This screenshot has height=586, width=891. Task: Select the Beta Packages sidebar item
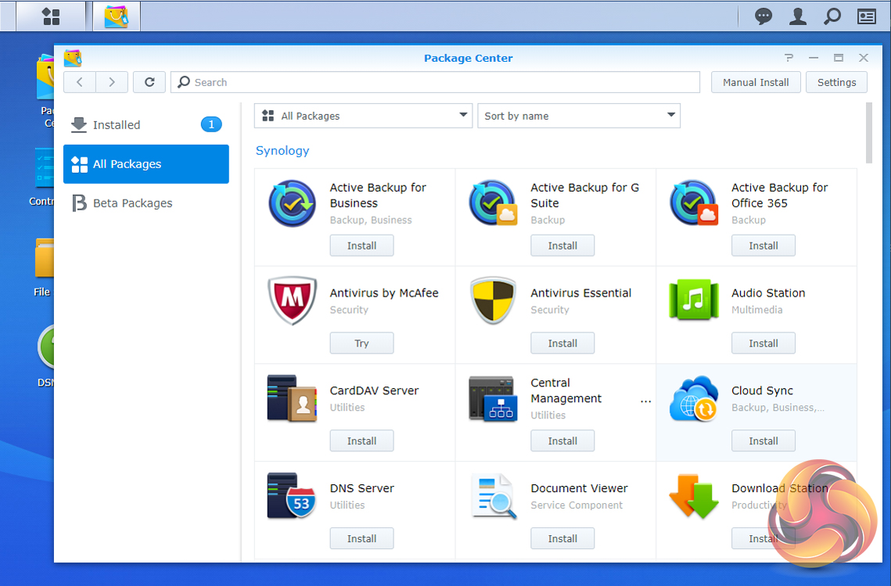pos(146,203)
